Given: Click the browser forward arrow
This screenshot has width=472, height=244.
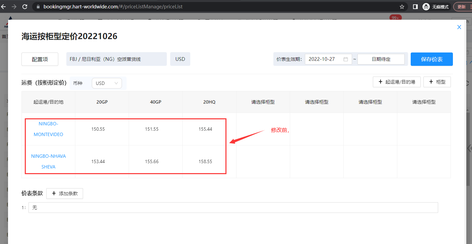Looking at the screenshot, I should click(x=14, y=7).
